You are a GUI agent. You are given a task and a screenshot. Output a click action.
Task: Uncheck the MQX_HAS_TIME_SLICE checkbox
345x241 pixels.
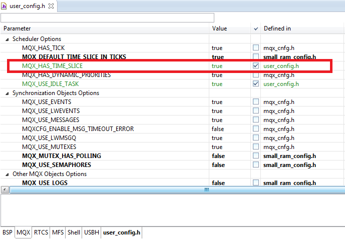point(256,65)
